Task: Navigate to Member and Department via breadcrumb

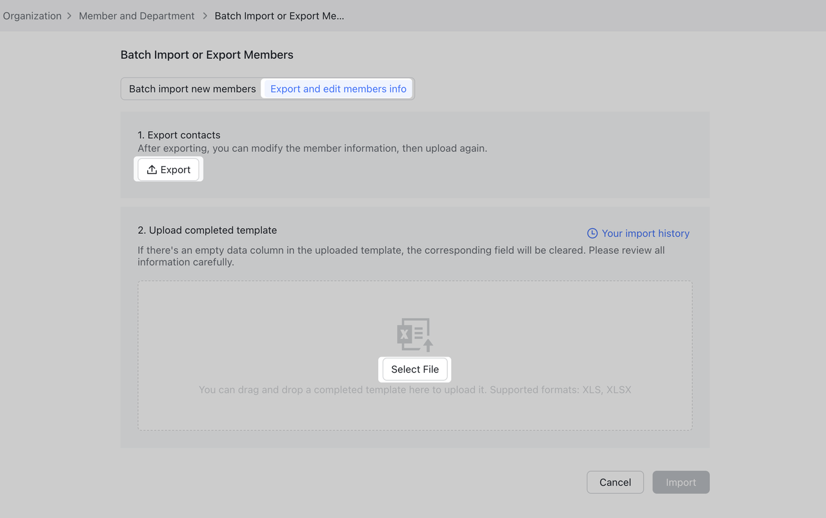Action: click(x=136, y=16)
